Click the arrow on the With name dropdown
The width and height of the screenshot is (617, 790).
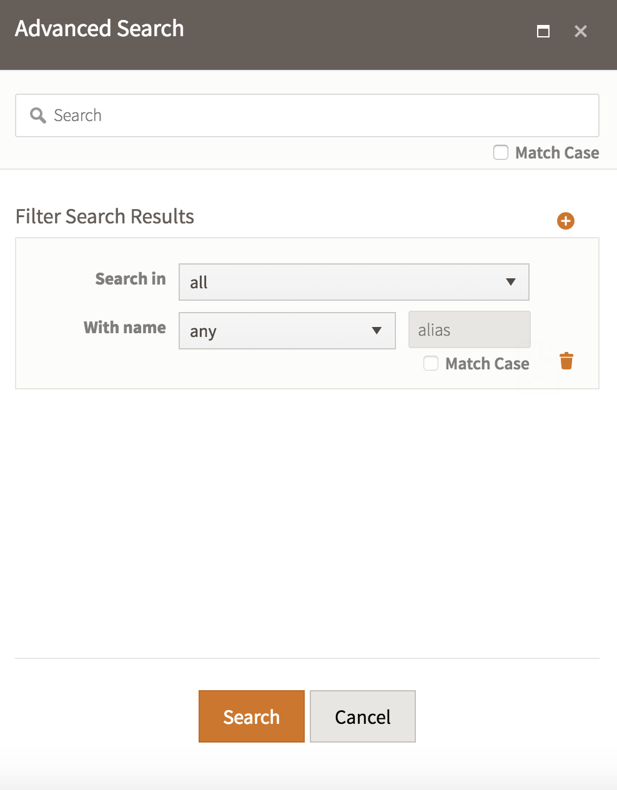pos(377,331)
